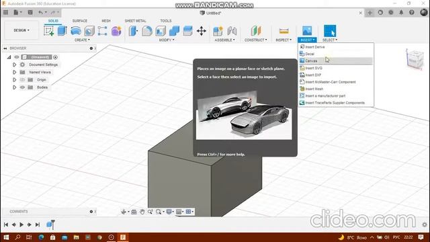Toggle visibility of the Unsaved root component
This screenshot has height=242, width=430.
click(17, 57)
